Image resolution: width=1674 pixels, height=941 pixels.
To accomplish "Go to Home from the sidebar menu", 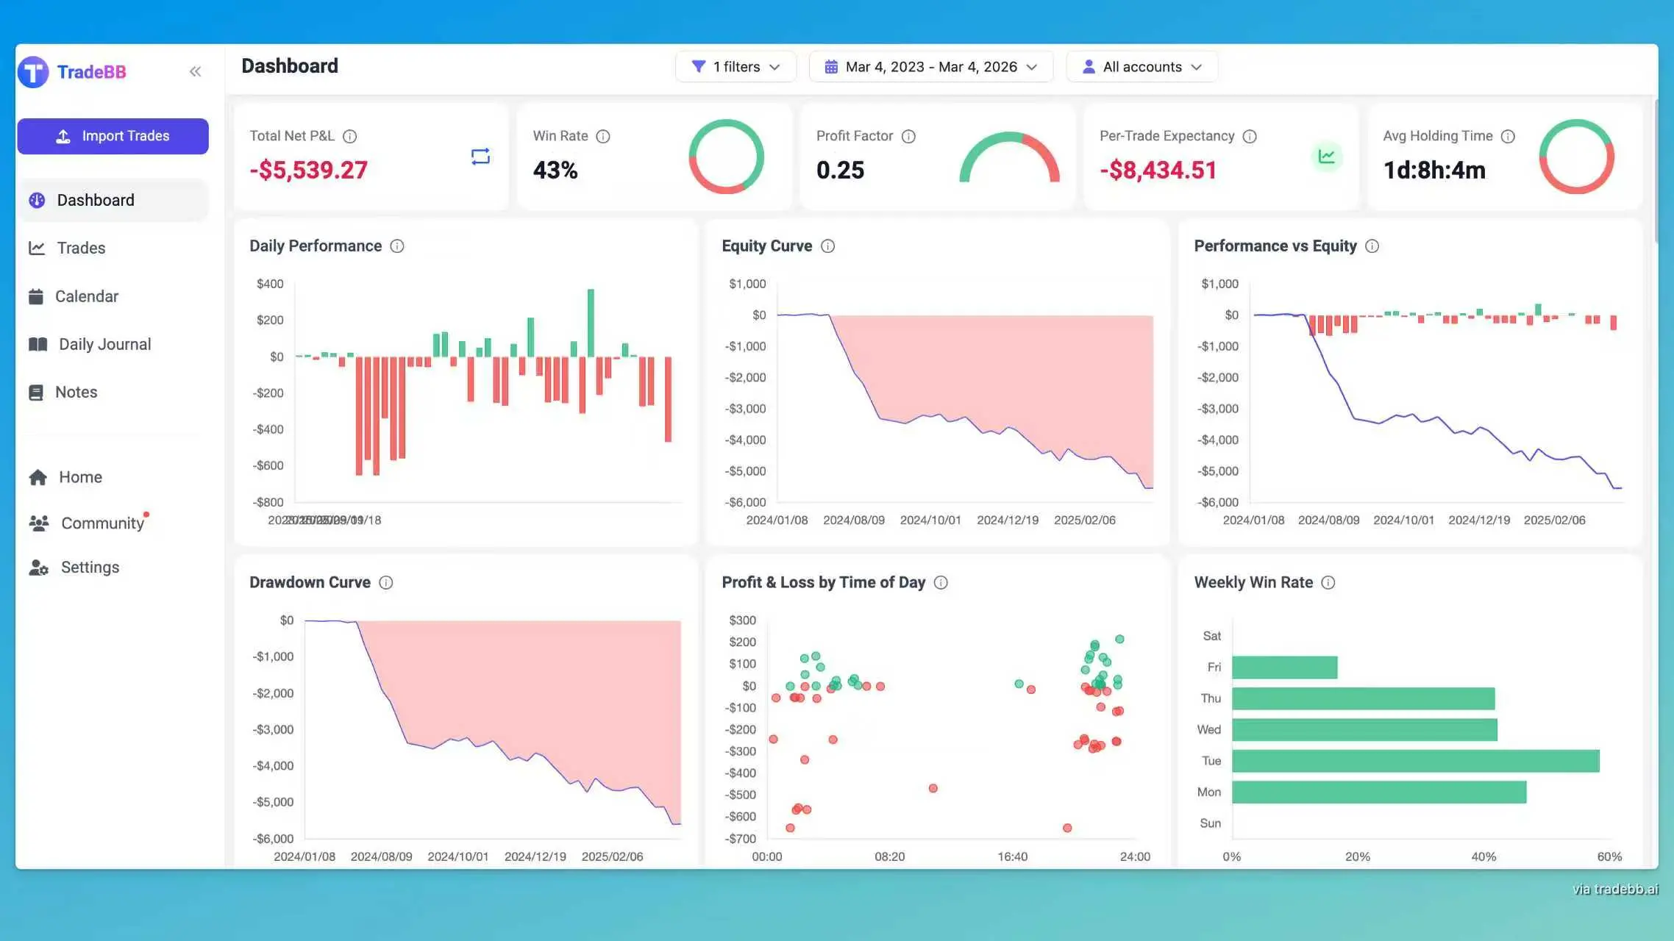I will tap(80, 476).
